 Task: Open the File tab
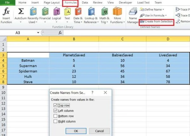click(x=8, y=3)
